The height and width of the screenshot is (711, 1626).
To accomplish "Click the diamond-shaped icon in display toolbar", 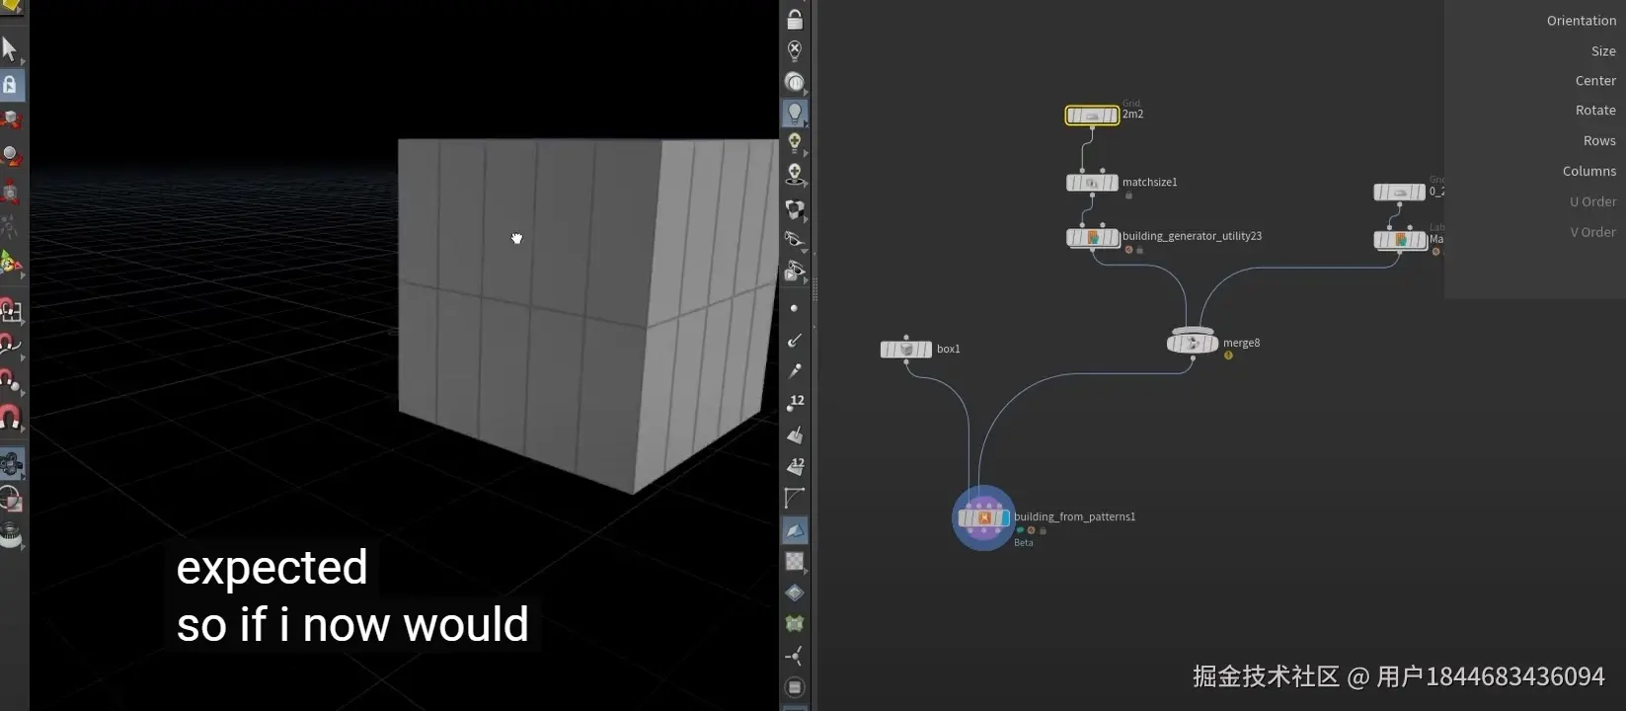I will point(795,592).
